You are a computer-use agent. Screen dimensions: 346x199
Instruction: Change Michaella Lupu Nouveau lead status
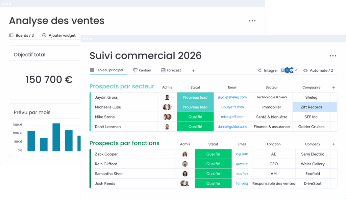tap(195, 107)
